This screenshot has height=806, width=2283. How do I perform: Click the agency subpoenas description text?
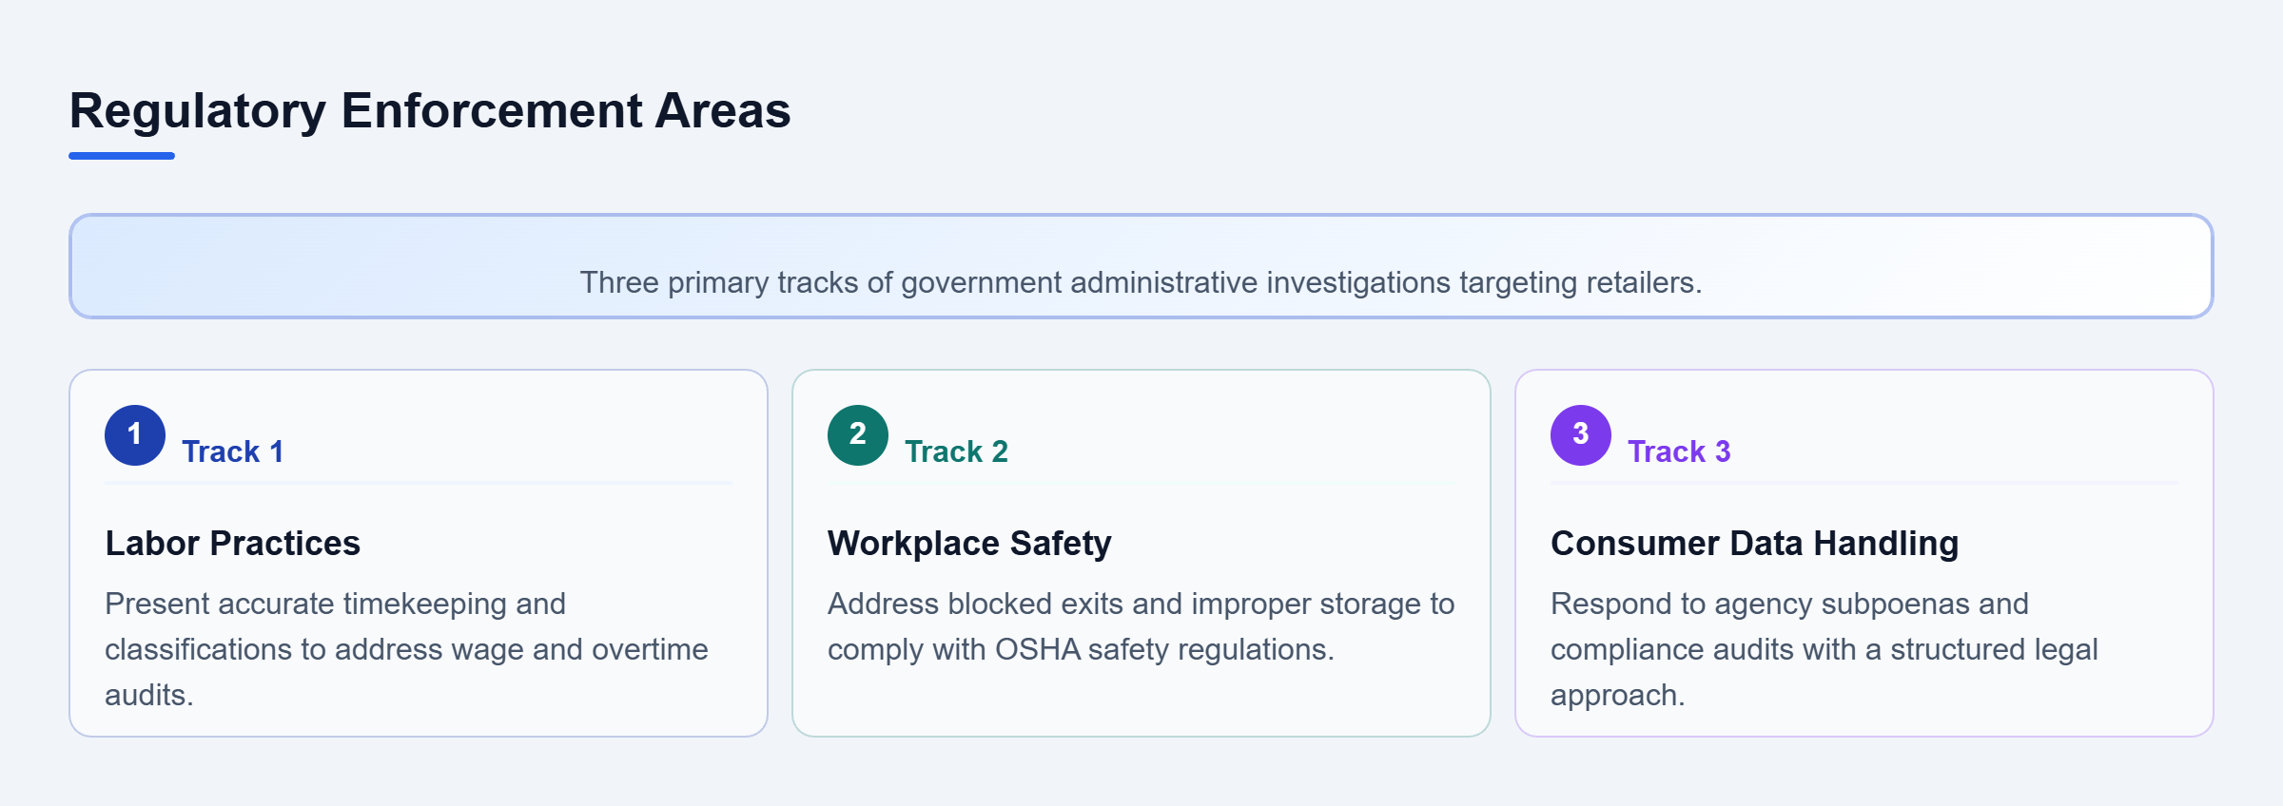coord(1824,649)
